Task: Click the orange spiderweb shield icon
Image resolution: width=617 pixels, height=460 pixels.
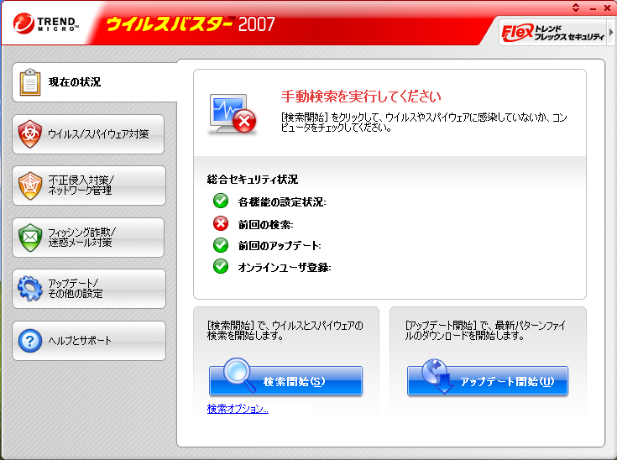Action: (30, 186)
